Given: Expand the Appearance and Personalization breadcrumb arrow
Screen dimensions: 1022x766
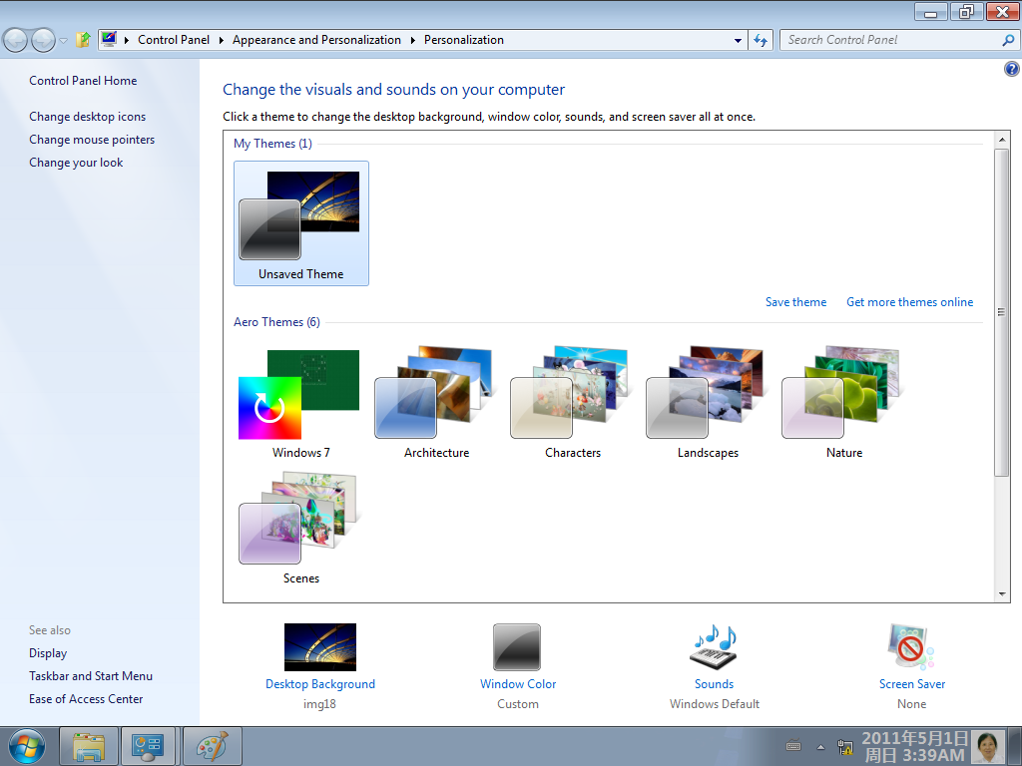Looking at the screenshot, I should pos(412,40).
